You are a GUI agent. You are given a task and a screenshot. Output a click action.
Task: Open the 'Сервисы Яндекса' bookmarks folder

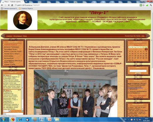[x=26, y=8]
